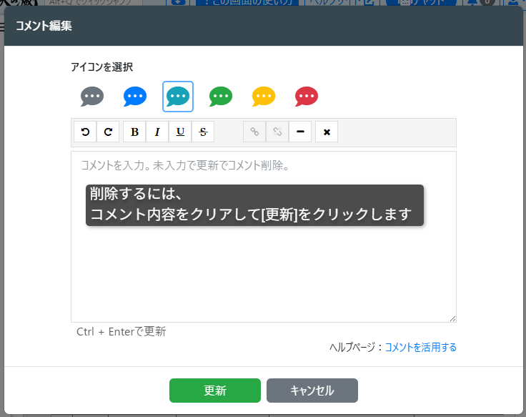526x417 pixels.
Task: Click the redo arrow in editor toolbar
Action: tap(109, 132)
